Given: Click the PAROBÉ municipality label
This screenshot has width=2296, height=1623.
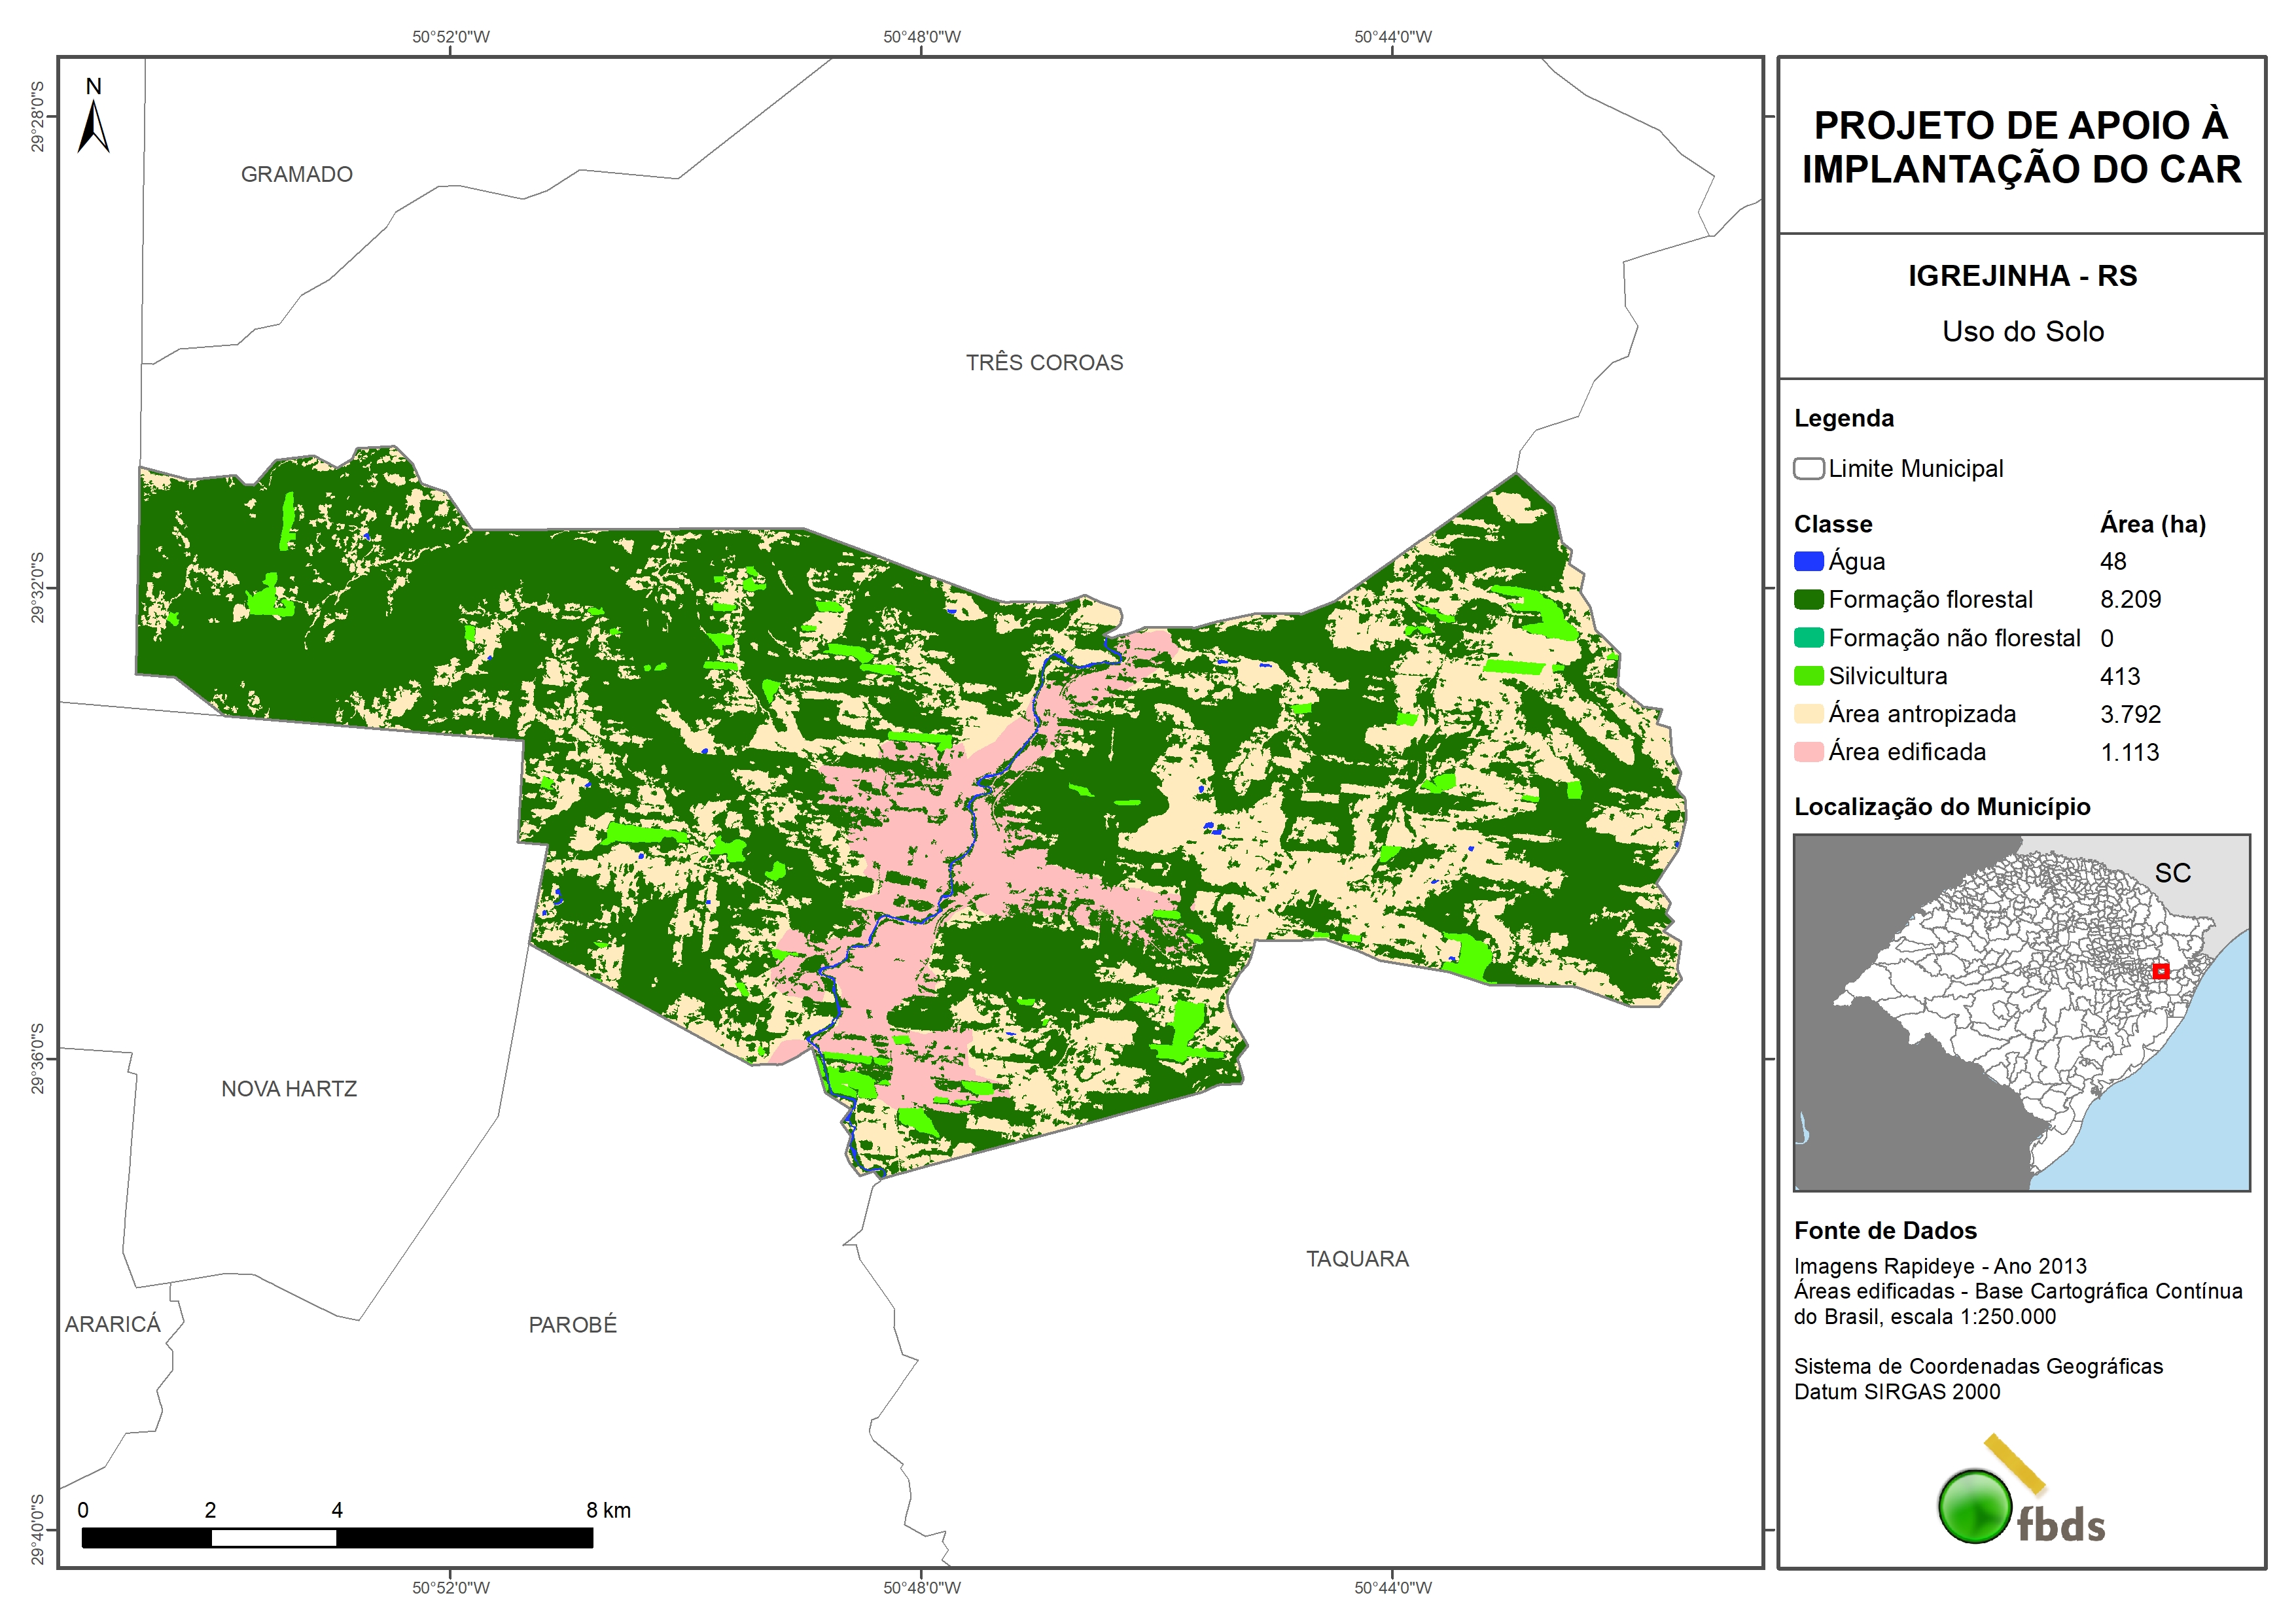Looking at the screenshot, I should 572,1325.
